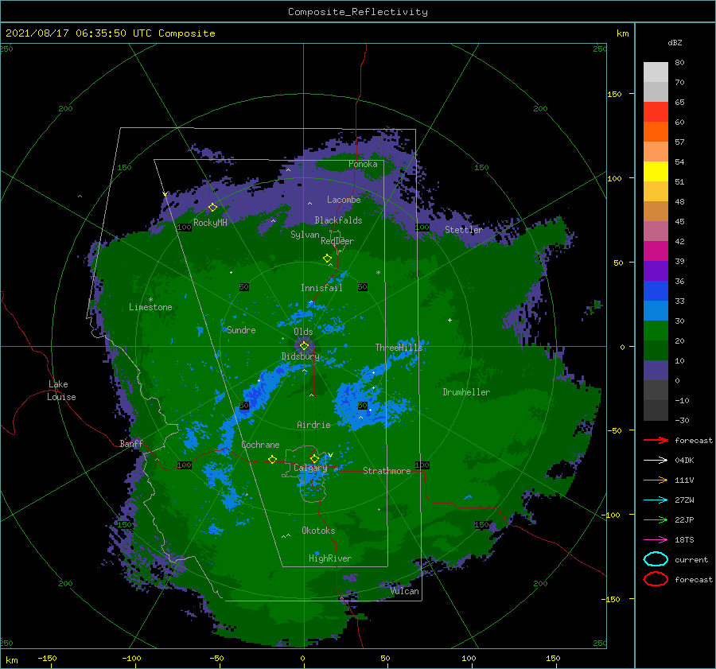The image size is (716, 669).
Task: Click the 18TS legend label
Action: 684,540
